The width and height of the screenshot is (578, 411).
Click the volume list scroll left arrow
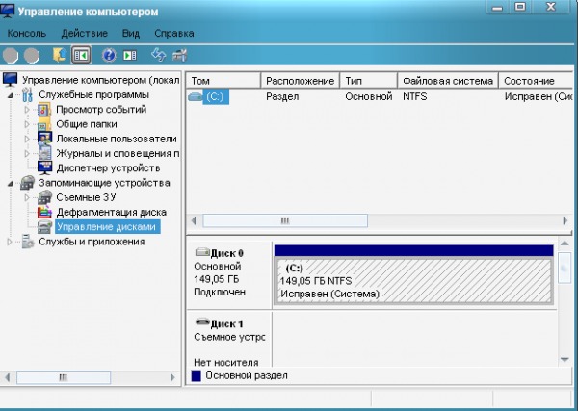click(194, 221)
